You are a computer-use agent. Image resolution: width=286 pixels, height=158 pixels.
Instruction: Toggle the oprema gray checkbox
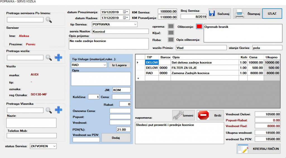pyautogui.click(x=171, y=26)
